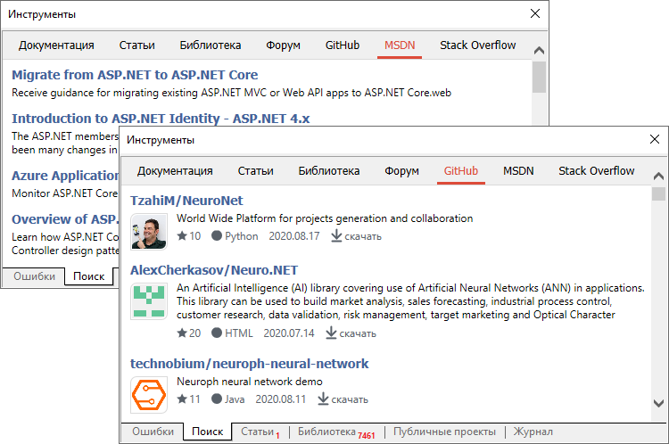This screenshot has height=444, width=669.
Task: Open the technobium/neuroph-neural-network link
Action: click(x=249, y=364)
